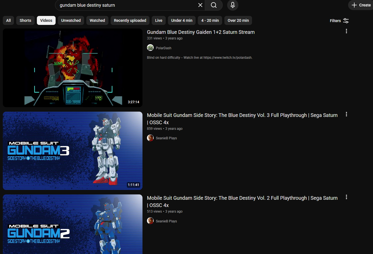Screen dimensions: 373x254
Task: Open the PolarDash channel avatar
Action: (x=150, y=48)
